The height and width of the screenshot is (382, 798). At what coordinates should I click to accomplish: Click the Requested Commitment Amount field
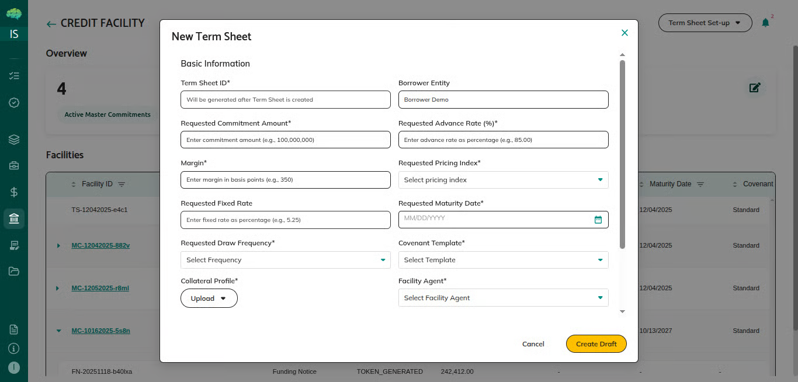pyautogui.click(x=285, y=140)
